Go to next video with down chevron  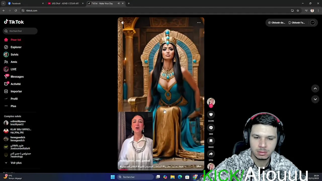(315, 99)
